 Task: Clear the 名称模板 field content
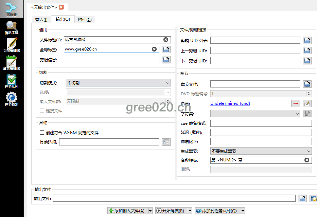306,160
